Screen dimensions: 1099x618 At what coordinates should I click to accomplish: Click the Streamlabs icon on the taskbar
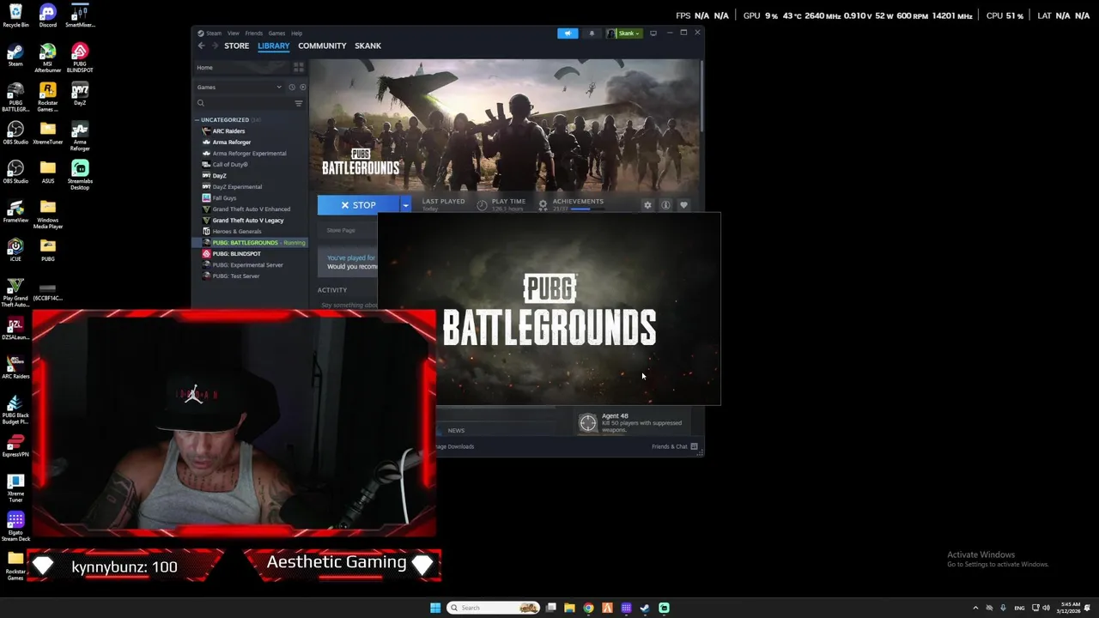click(x=664, y=608)
